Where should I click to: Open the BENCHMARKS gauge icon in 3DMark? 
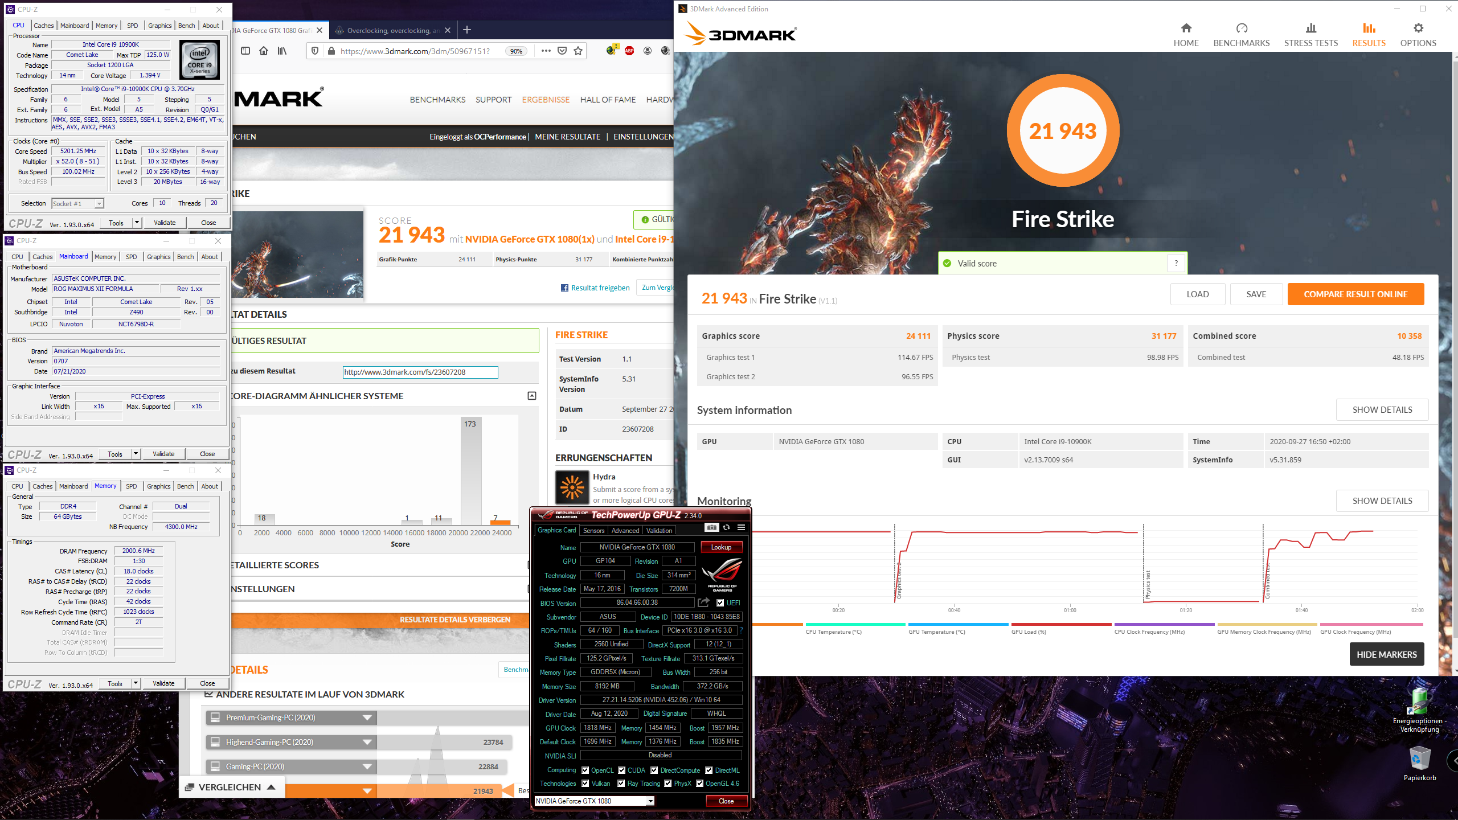pyautogui.click(x=1242, y=28)
